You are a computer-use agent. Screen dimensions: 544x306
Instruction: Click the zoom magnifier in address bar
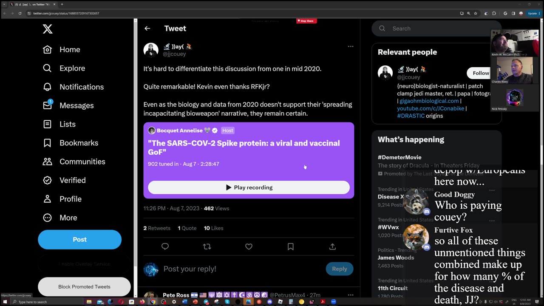coord(468,14)
